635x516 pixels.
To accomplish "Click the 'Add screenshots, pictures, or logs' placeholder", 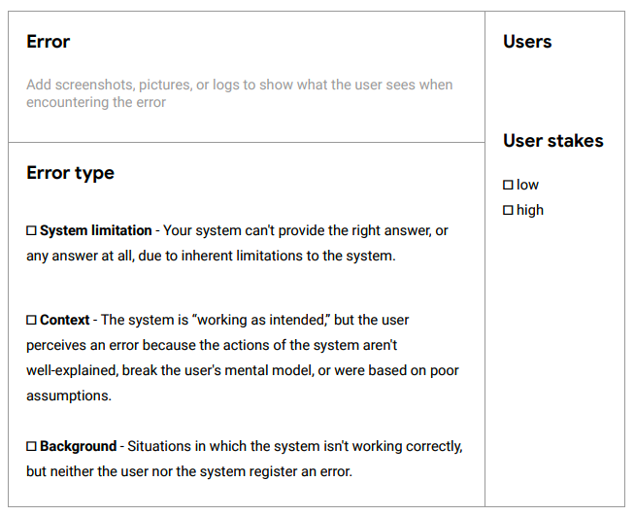I will click(240, 93).
